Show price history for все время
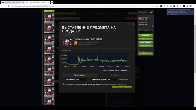This screenshot has width=196, height=110. click(x=124, y=71)
